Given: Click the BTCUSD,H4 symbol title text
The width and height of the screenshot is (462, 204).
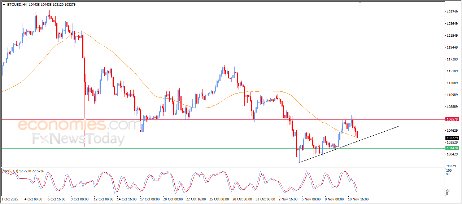Looking at the screenshot, I should (17, 5).
